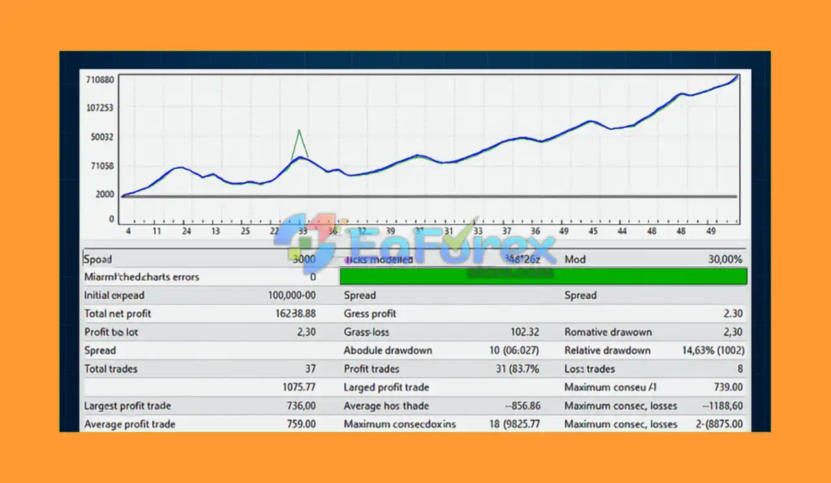
Task: Click the Miarmfched charts errors label
Action: tap(142, 277)
